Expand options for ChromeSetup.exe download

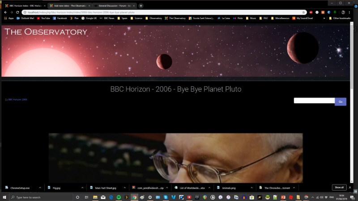[40, 188]
